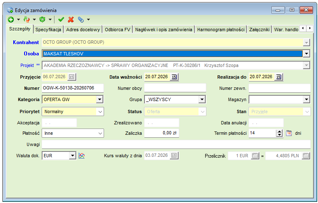
Task: Maximize the Edycja zamówienia window
Action: pyautogui.click(x=292, y=10)
